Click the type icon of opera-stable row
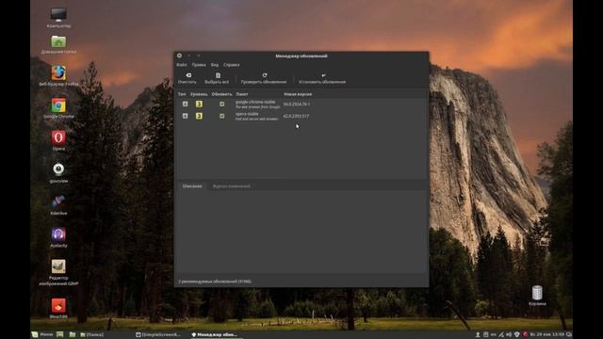 pos(186,116)
